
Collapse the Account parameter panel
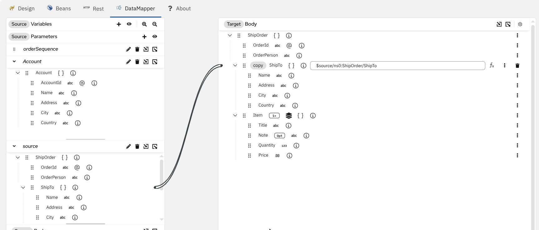pos(14,62)
